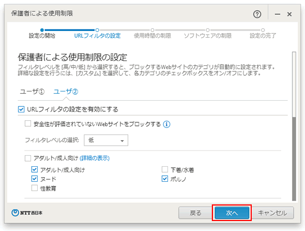The width and height of the screenshot is (305, 231).
Task: Switch to the ユーザ② tab
Action: [66, 91]
